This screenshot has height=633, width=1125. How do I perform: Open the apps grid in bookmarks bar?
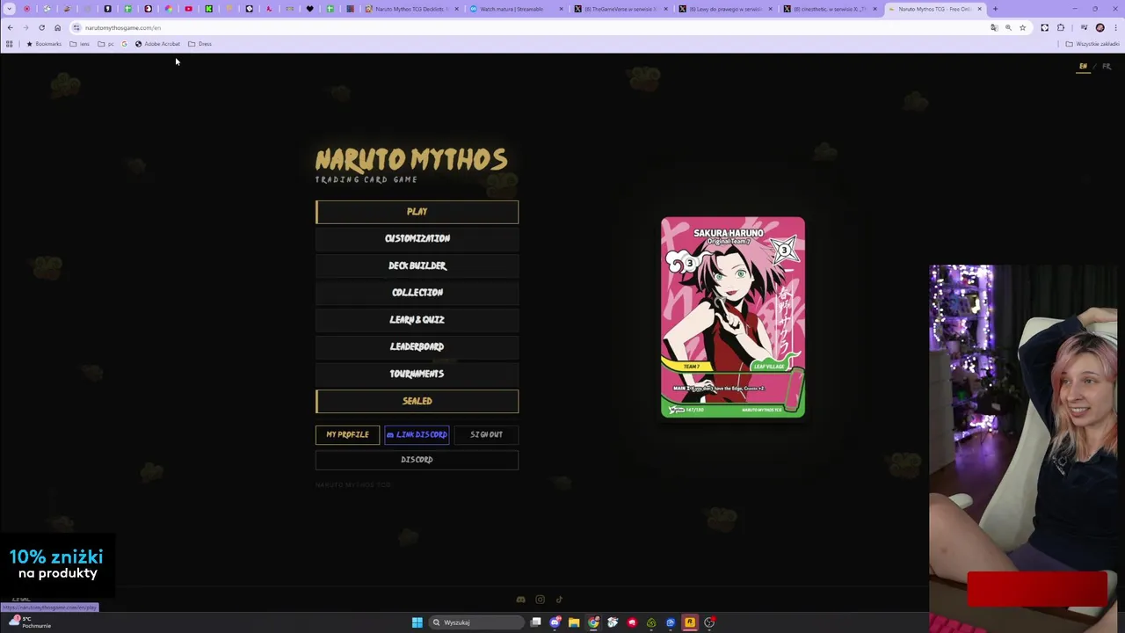click(10, 44)
